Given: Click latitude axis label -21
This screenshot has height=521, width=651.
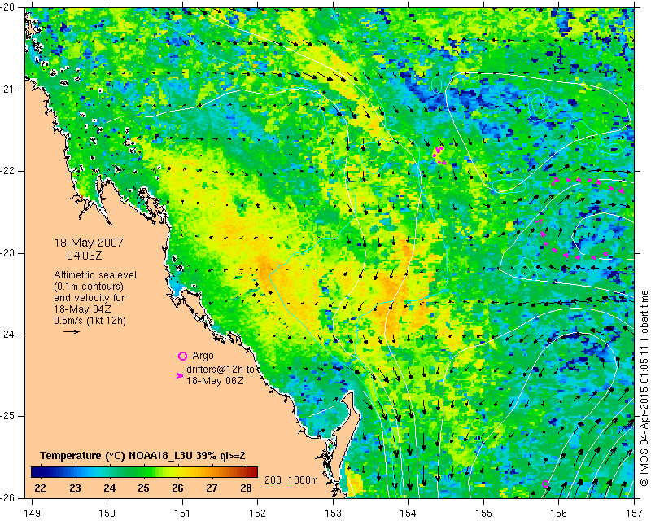Looking at the screenshot, I should tap(7, 90).
